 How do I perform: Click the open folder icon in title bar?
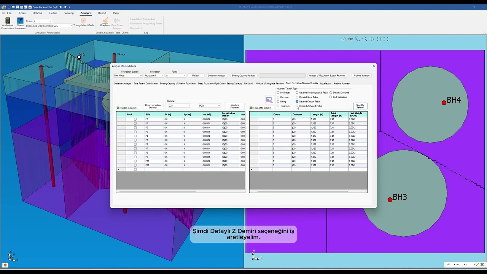click(13, 7)
